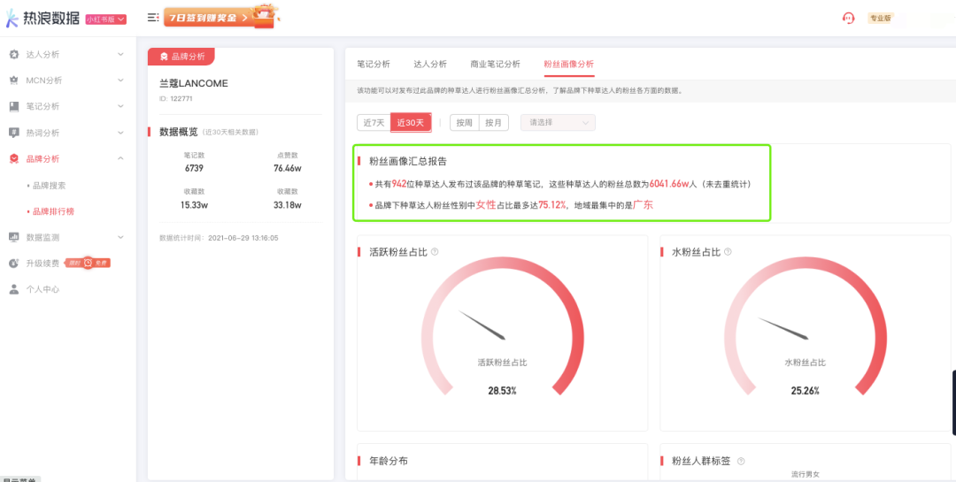Click the 兰蔻LANCOME brand name
956x482 pixels.
[x=194, y=83]
